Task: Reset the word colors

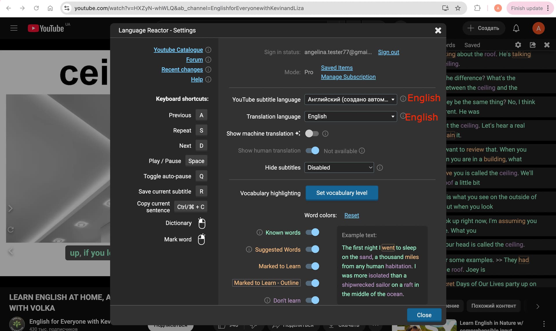Action: pyautogui.click(x=352, y=215)
